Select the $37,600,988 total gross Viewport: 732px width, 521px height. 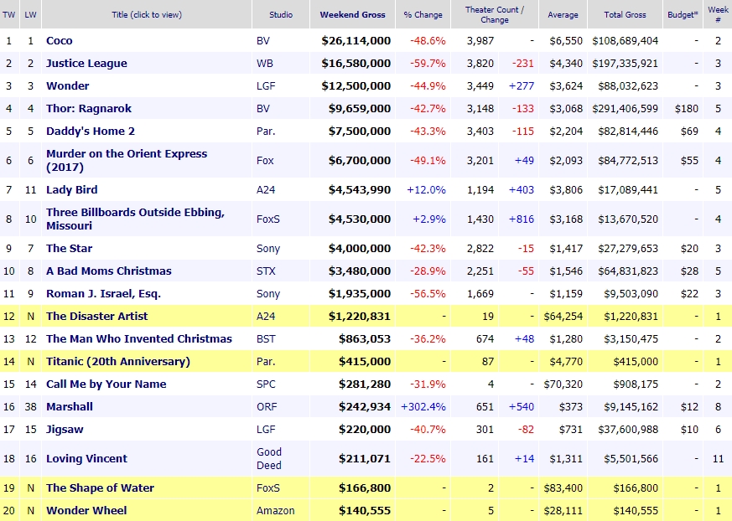click(x=628, y=430)
